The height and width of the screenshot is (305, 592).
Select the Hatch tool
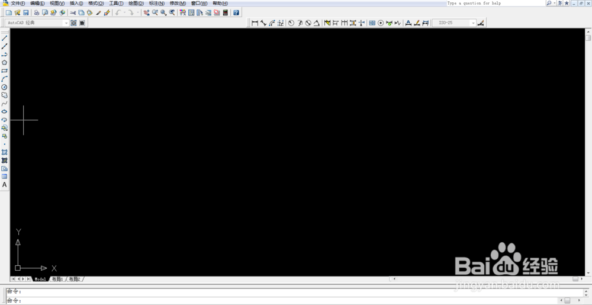point(5,152)
